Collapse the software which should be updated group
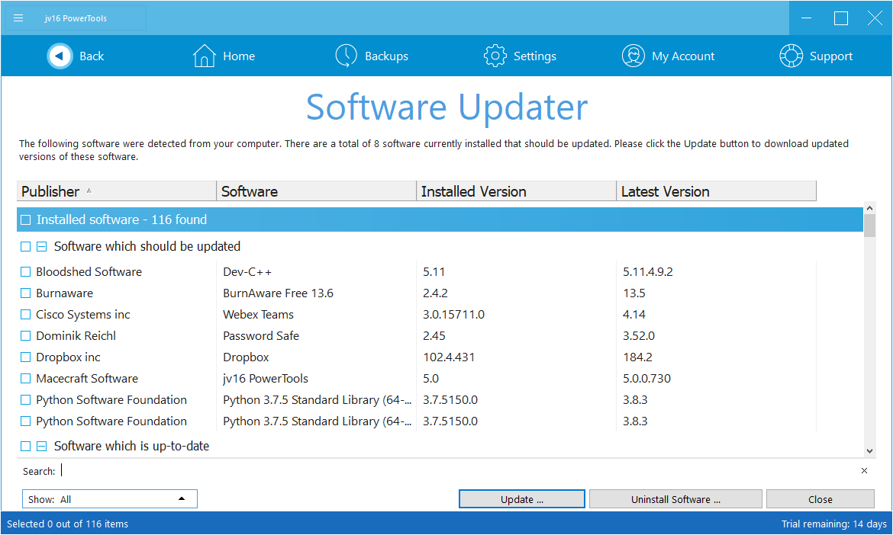Screen dimensions: 893x535 tap(41, 246)
